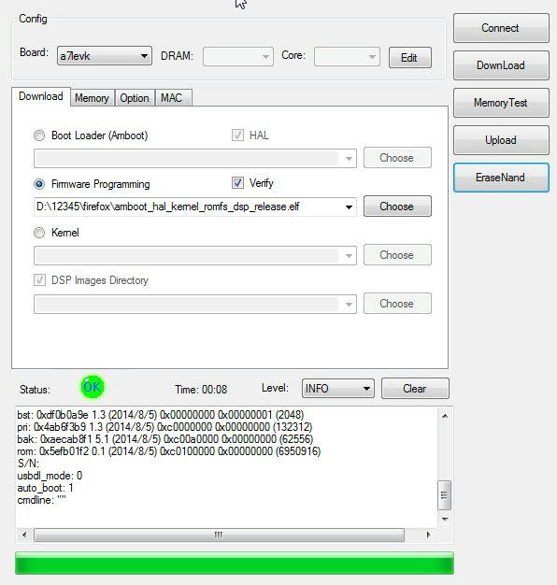Switch to the Memory tab
The image size is (557, 585).
pyautogui.click(x=92, y=98)
